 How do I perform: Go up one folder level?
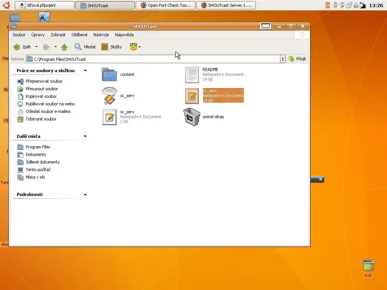coord(64,47)
